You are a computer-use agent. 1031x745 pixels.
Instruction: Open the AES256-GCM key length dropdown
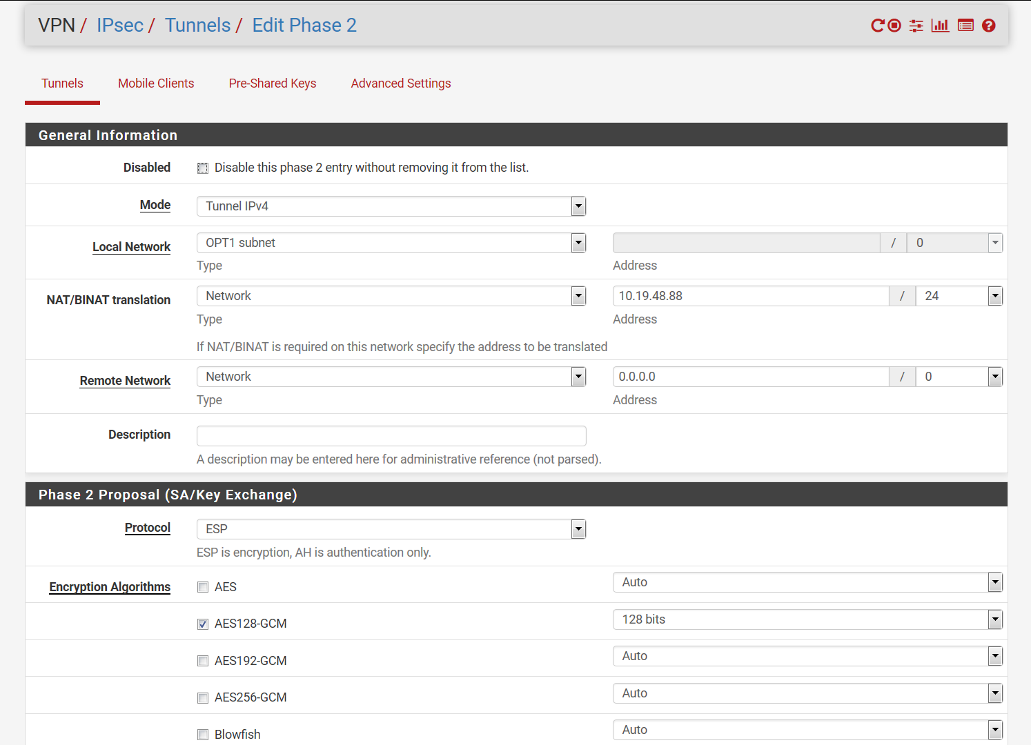click(807, 693)
